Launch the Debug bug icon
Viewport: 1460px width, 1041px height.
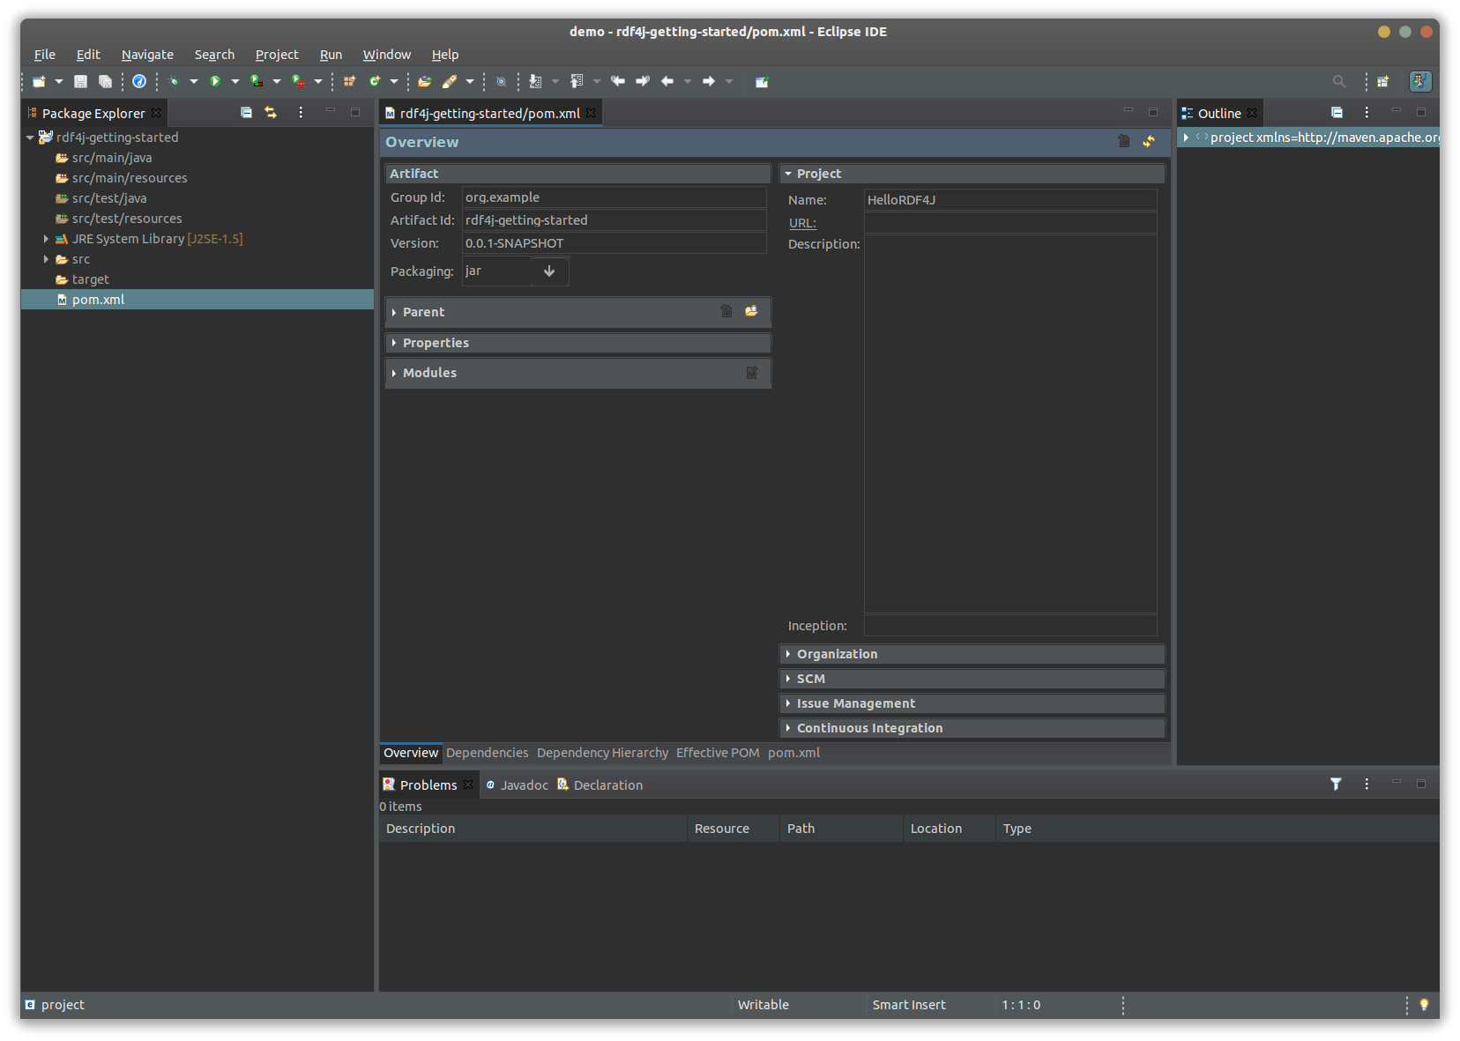[x=174, y=82]
